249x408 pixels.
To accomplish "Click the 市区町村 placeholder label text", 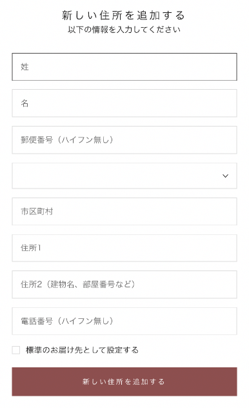I will tap(37, 211).
